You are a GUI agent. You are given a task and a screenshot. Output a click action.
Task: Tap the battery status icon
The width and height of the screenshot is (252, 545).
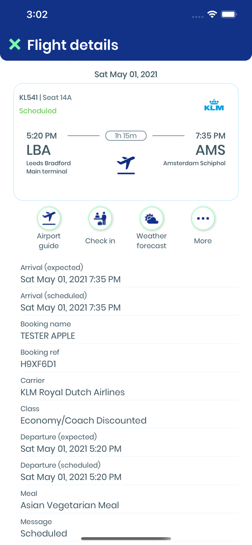(229, 15)
